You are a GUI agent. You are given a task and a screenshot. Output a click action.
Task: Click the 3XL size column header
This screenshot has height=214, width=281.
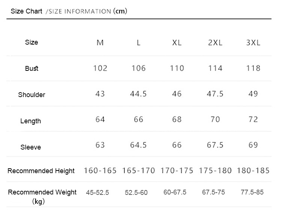(253, 43)
